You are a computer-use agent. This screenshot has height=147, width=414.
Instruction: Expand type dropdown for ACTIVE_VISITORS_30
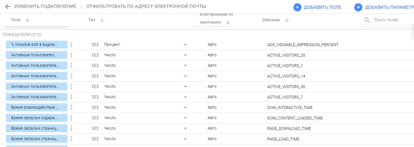click(x=185, y=87)
